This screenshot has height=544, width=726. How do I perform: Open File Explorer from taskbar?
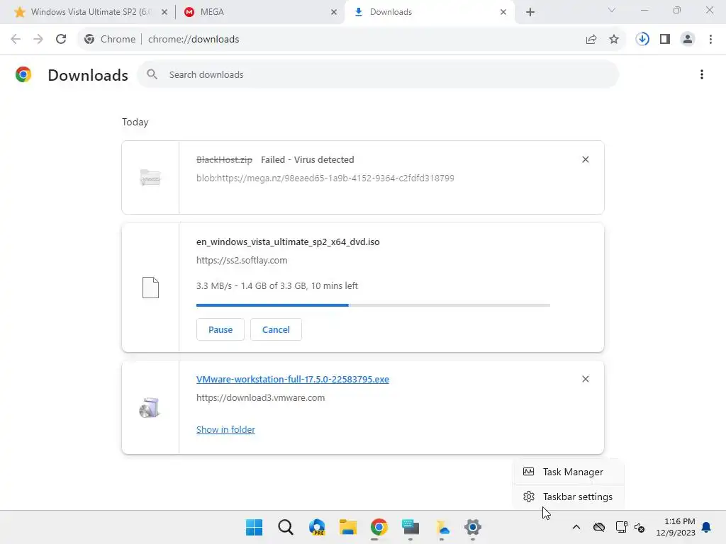click(347, 527)
